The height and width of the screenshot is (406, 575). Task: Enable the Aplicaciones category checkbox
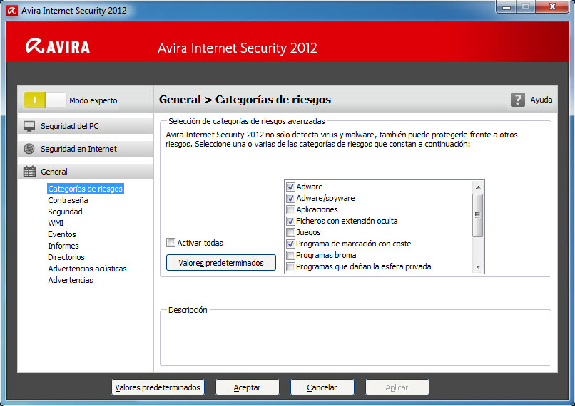pos(290,210)
